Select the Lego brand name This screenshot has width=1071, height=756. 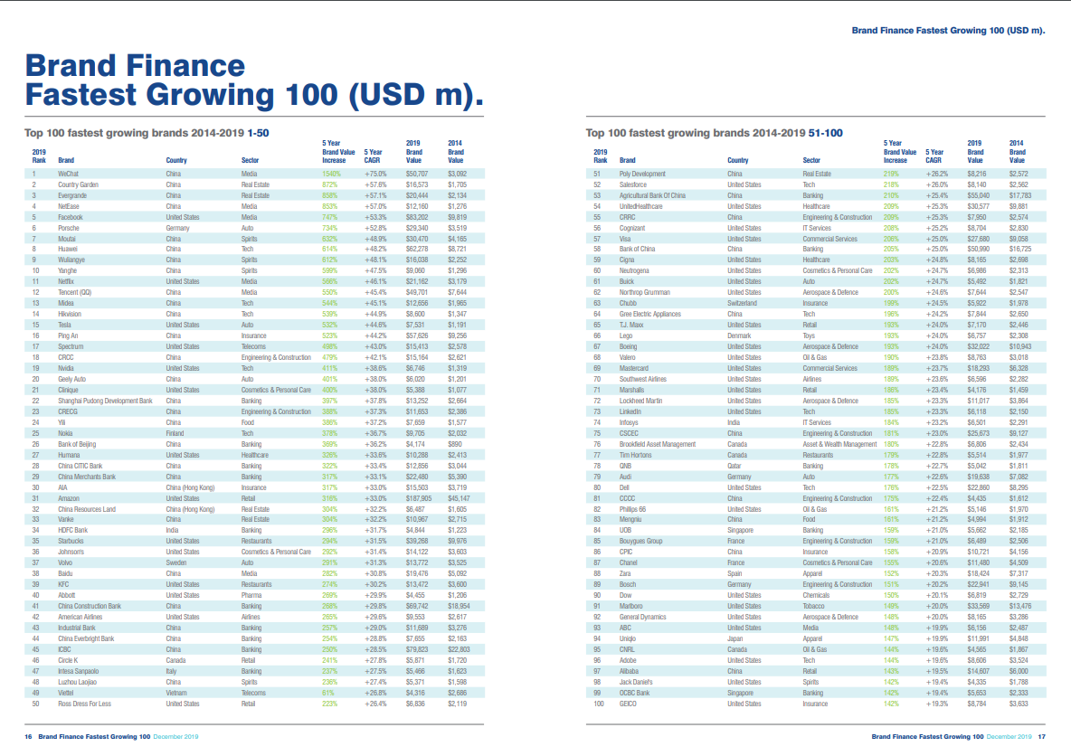(x=627, y=335)
